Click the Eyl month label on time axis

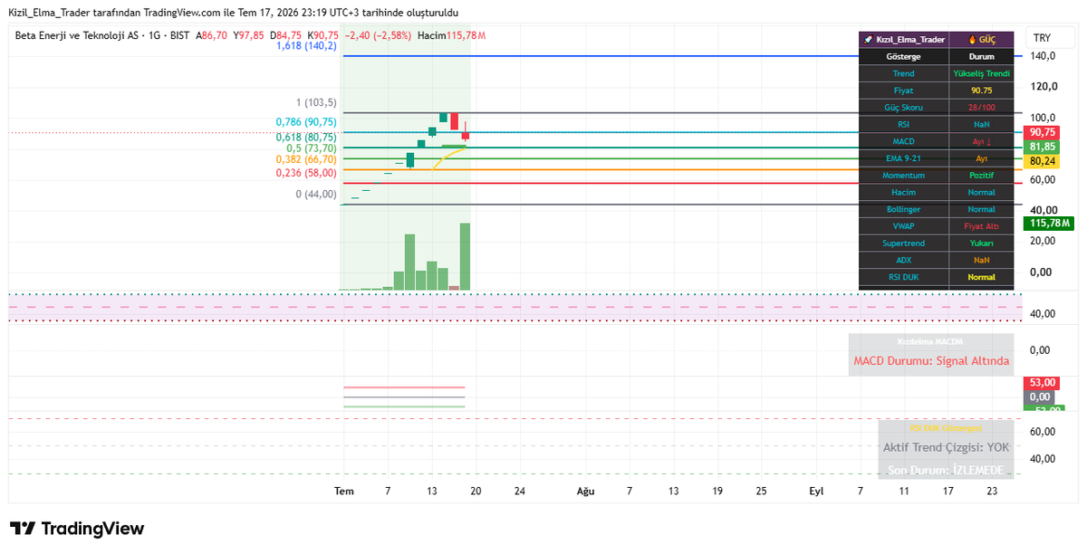[816, 491]
